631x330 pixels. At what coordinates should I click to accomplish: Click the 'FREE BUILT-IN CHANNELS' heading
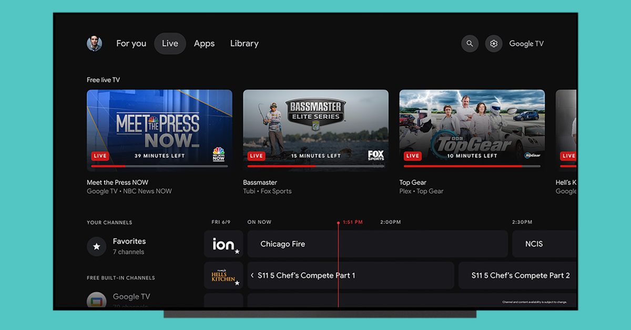[121, 278]
